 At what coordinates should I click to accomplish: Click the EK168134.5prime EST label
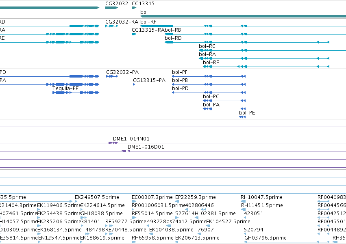point(60,230)
